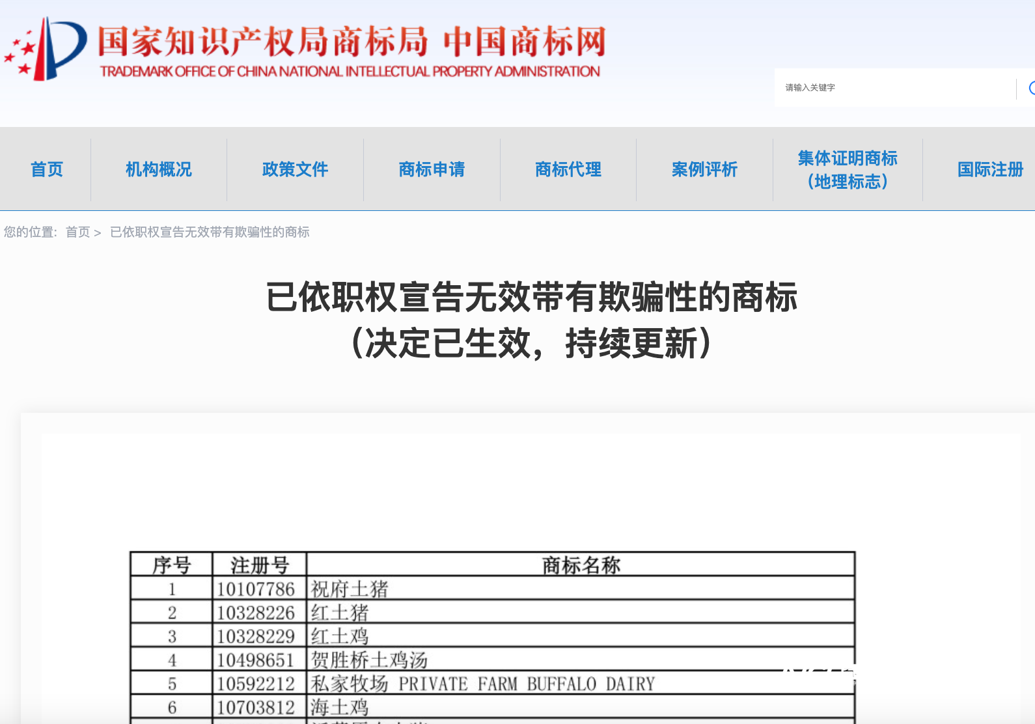Click registration number 10703812

click(x=256, y=707)
